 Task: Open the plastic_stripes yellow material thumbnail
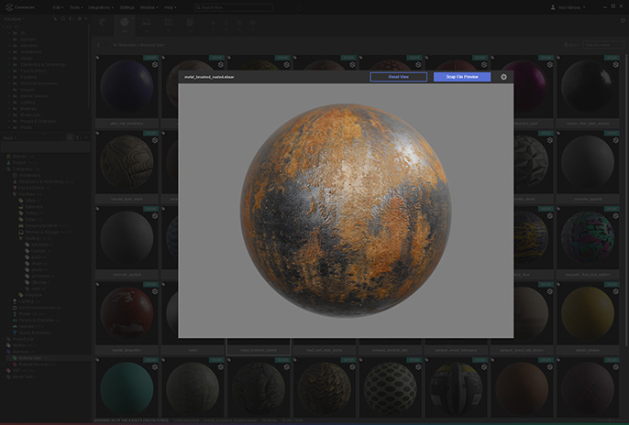coord(588,313)
